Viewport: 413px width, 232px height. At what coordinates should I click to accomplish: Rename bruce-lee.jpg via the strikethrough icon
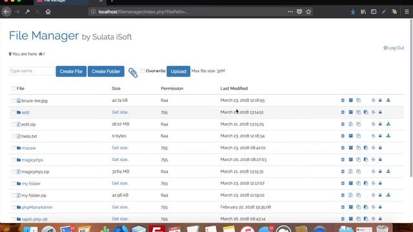pos(373,101)
